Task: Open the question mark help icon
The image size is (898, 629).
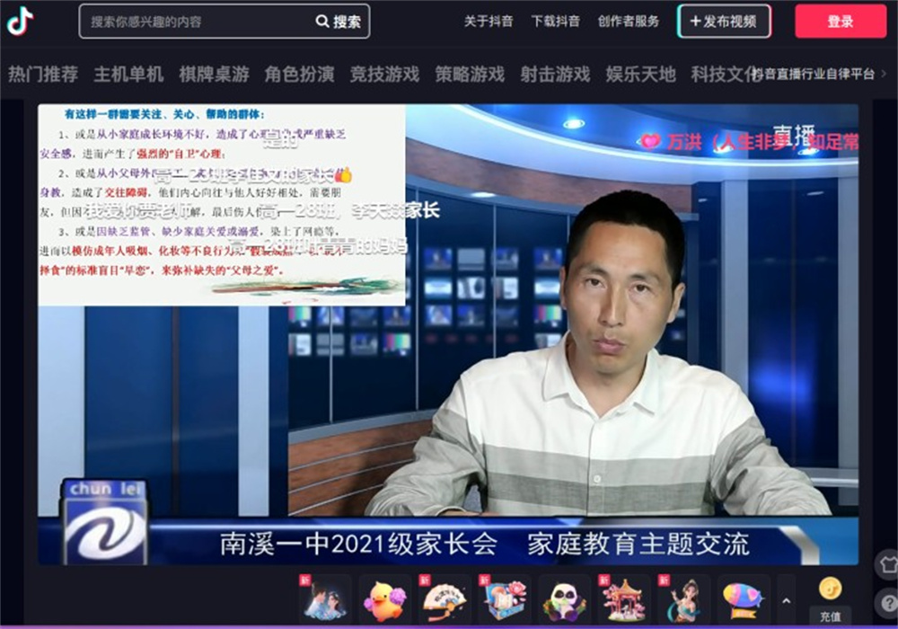Action: (888, 602)
